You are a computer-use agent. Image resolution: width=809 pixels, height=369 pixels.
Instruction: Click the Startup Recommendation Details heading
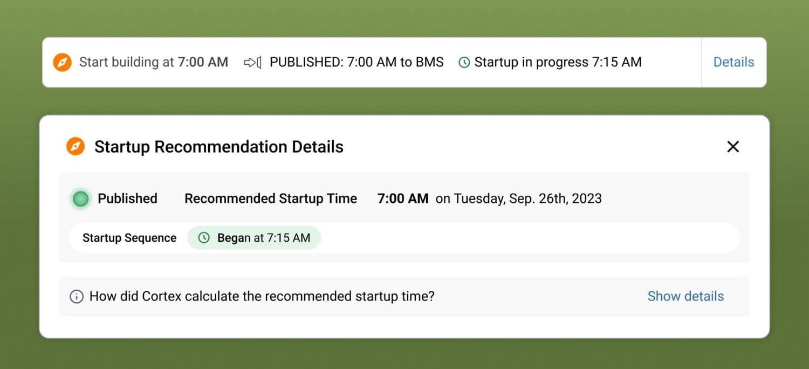click(218, 147)
